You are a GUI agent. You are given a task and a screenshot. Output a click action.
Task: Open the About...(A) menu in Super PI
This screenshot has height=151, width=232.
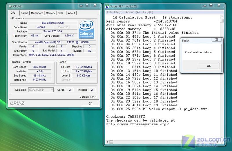(133, 12)
